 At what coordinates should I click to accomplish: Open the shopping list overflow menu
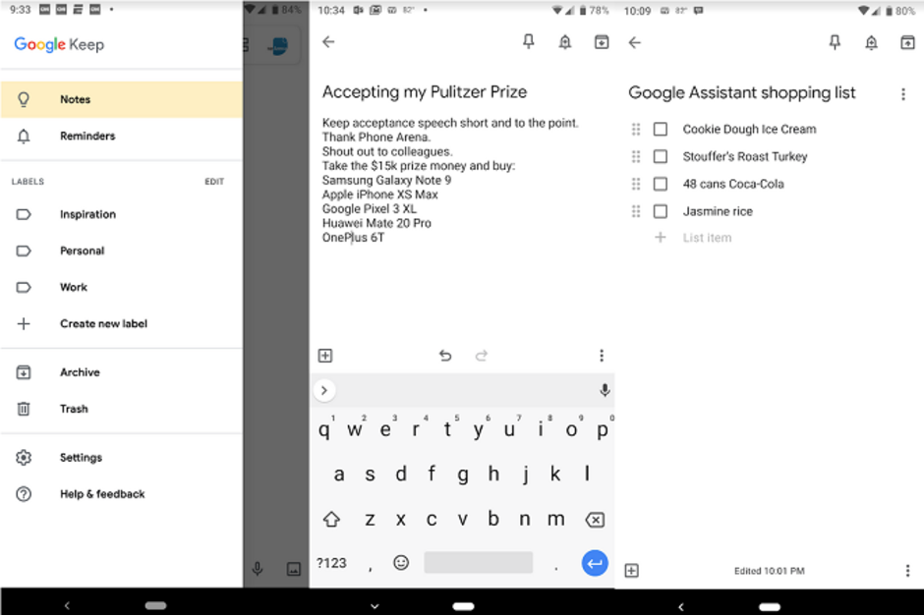pos(903,92)
